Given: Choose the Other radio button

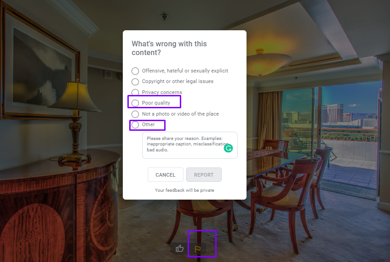Looking at the screenshot, I should (135, 124).
